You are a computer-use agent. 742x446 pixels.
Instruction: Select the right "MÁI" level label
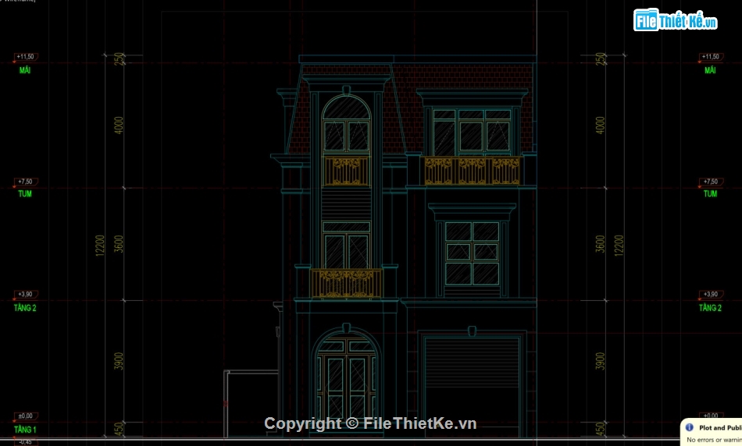(710, 70)
